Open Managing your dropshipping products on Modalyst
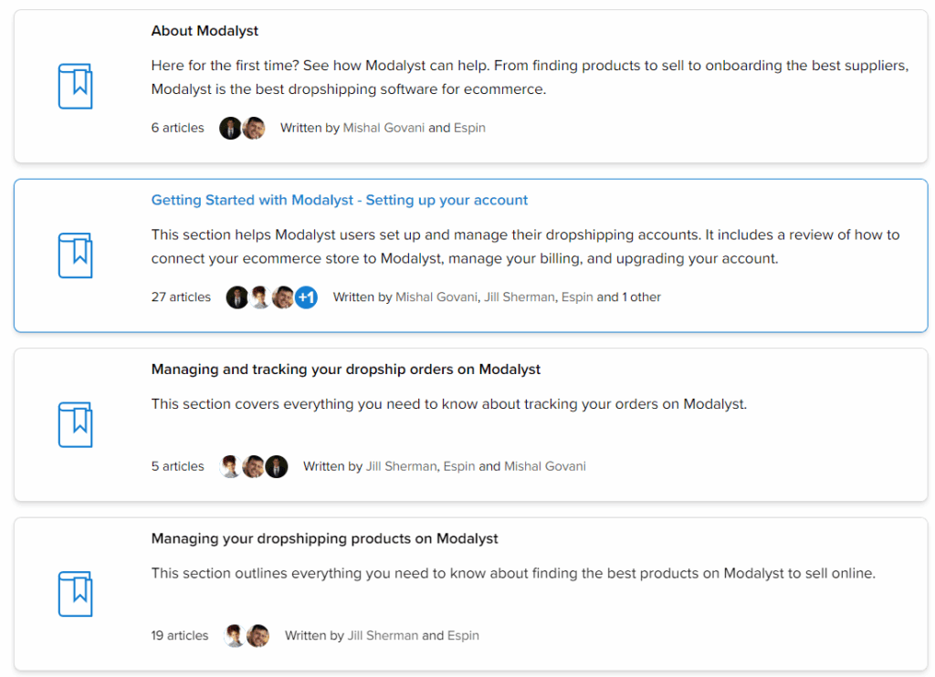 pyautogui.click(x=324, y=538)
